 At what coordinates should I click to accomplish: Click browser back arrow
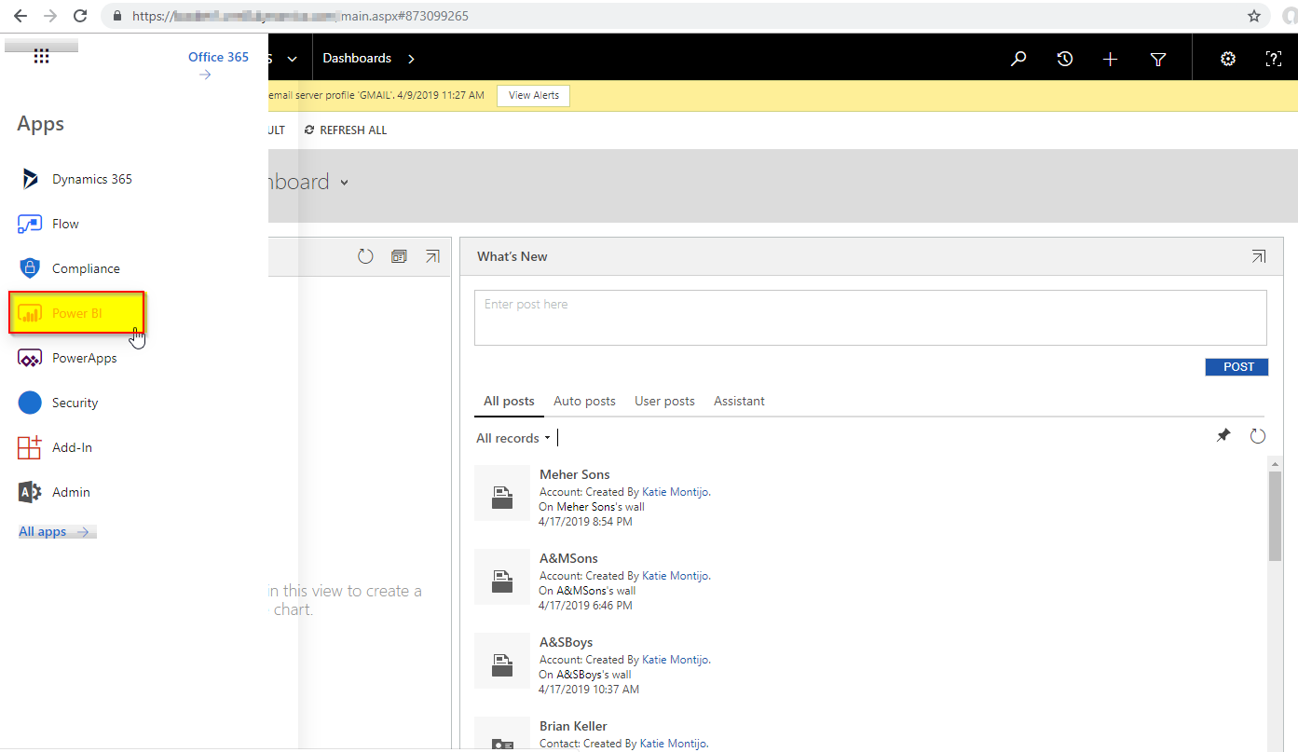tap(20, 16)
